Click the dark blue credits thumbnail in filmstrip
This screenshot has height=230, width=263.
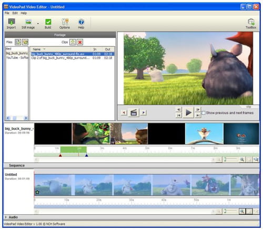(241, 133)
